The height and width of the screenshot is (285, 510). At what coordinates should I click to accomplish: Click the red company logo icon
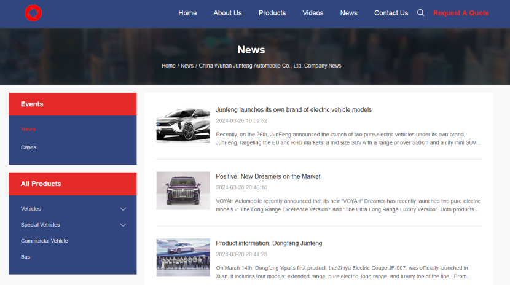[x=33, y=13]
